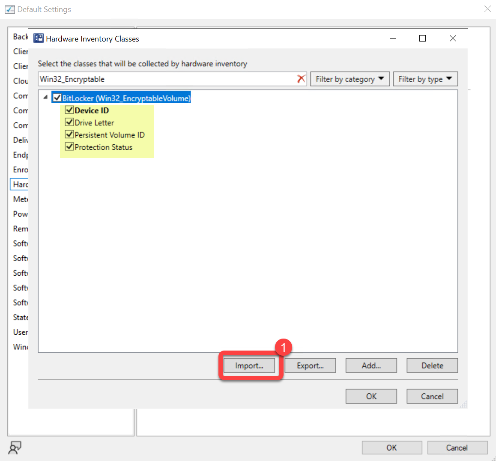Screen dimensions: 496x461
Task: Select the 'User' item in settings list
Action: coord(20,332)
